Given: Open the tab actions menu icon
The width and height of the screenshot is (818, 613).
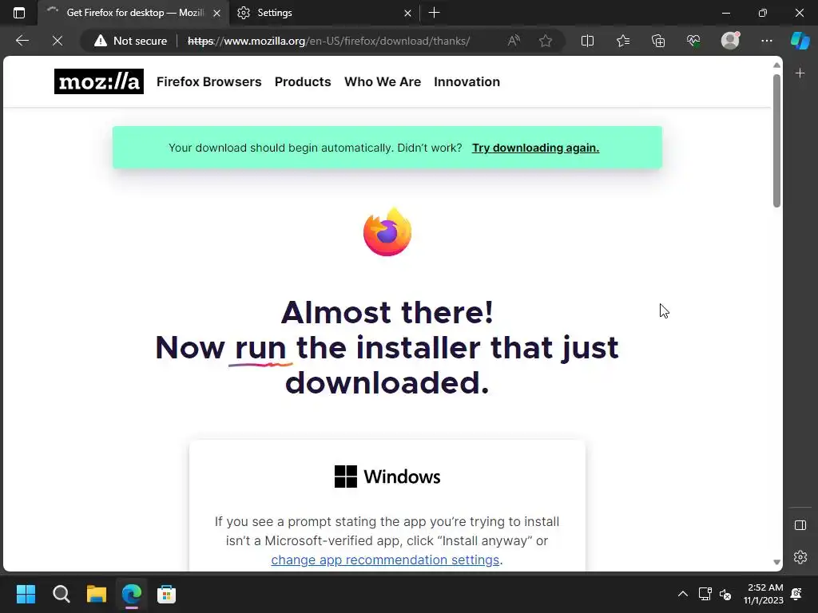Looking at the screenshot, I should pos(19,13).
